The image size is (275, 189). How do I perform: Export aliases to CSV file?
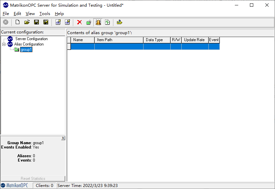(58, 22)
